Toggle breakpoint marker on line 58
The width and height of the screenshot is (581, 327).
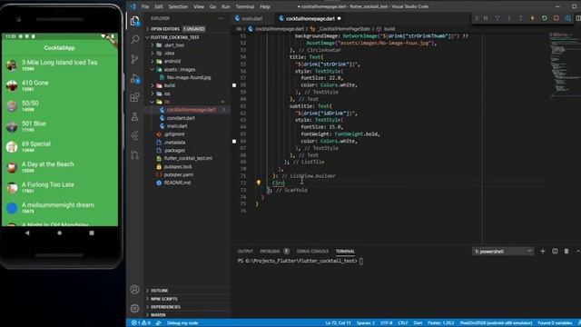234,85
